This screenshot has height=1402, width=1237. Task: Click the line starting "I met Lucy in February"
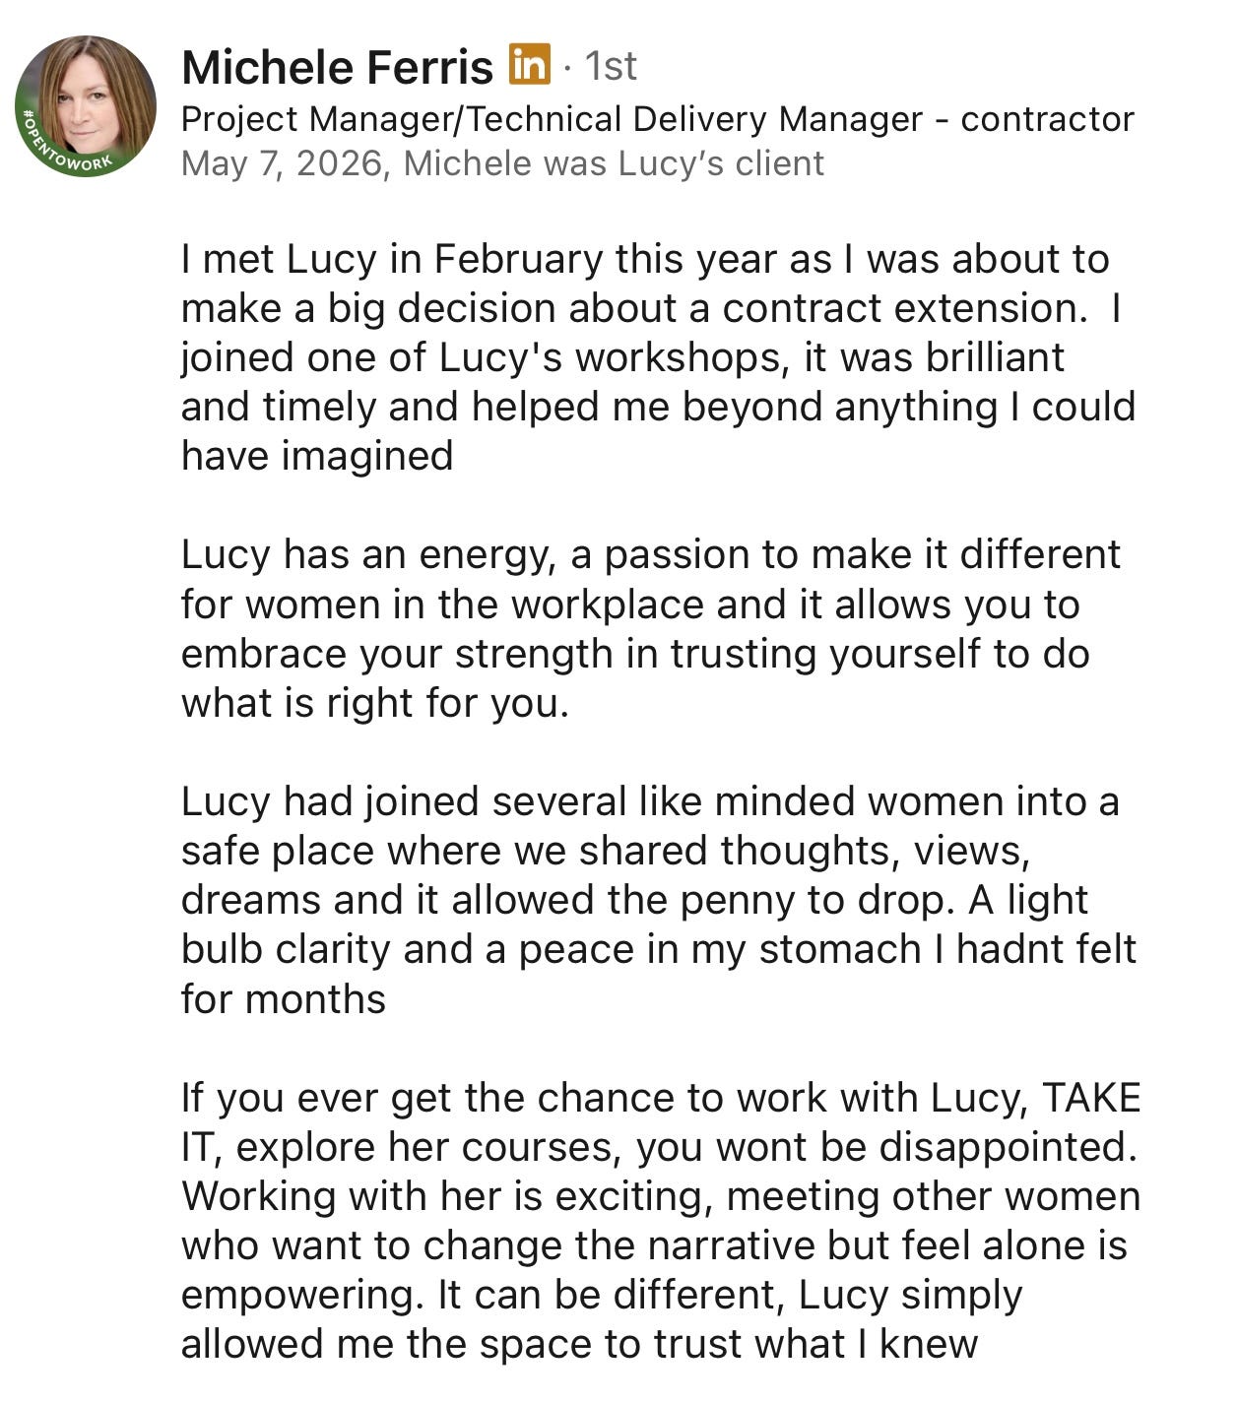tap(645, 260)
